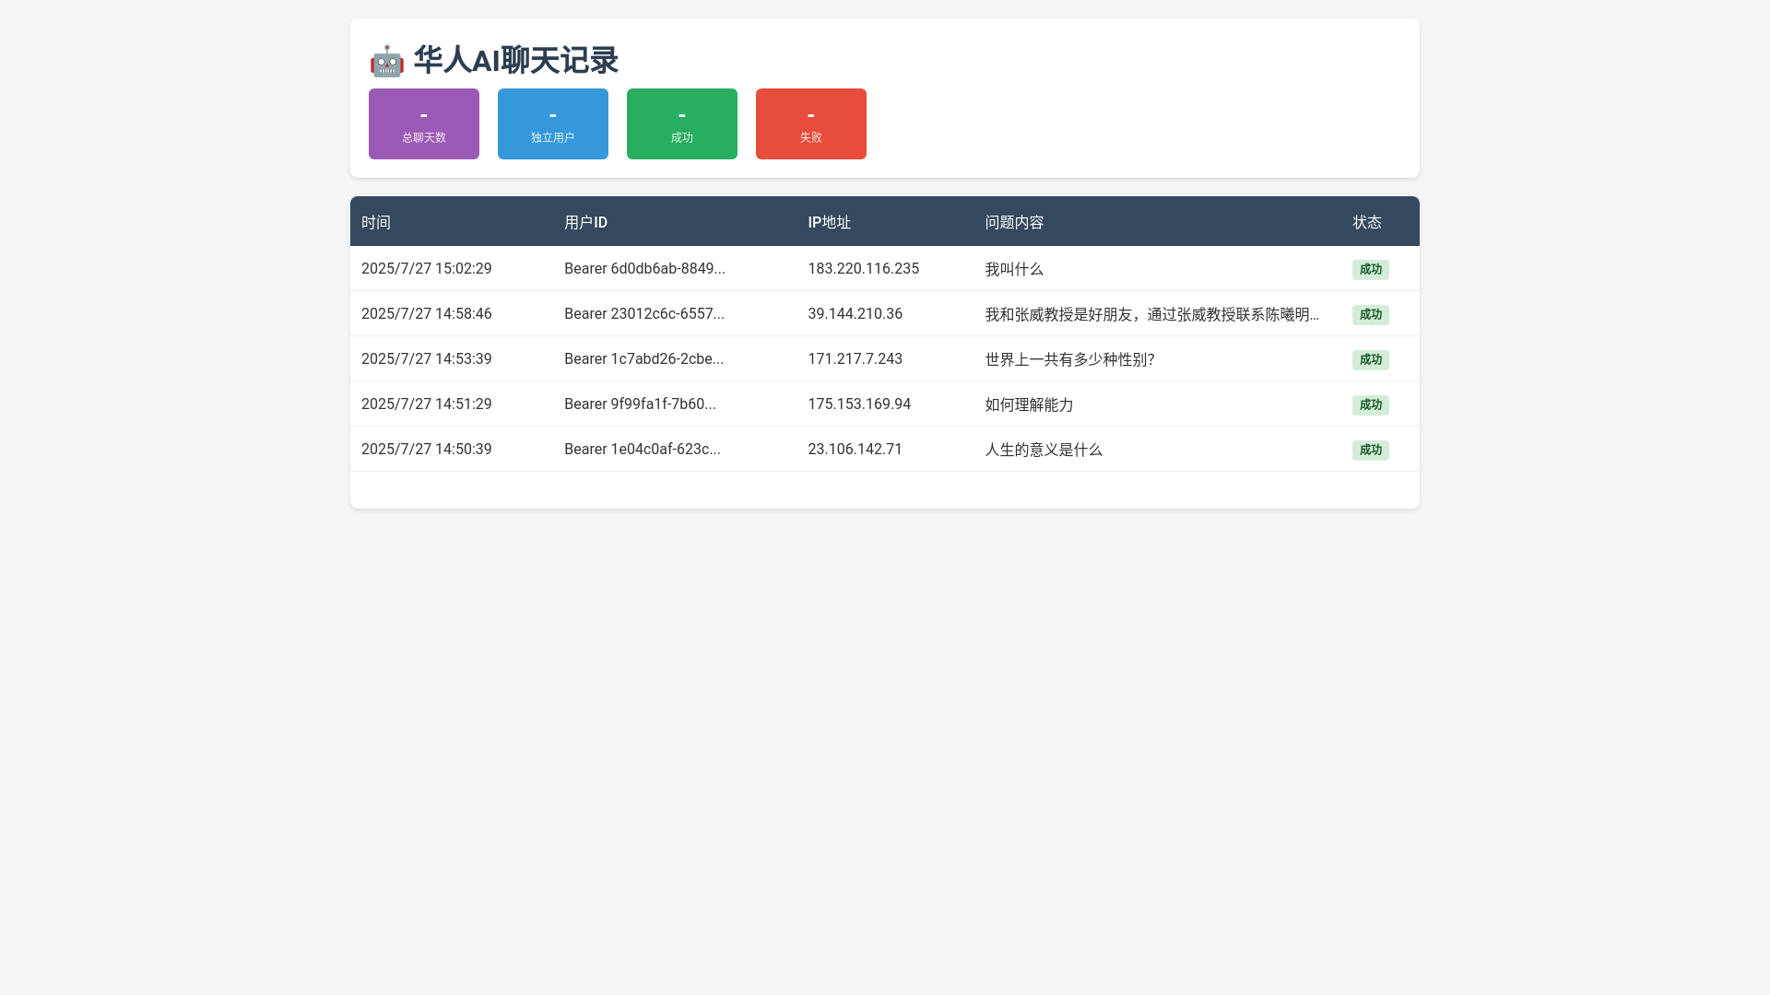Image resolution: width=1770 pixels, height=995 pixels.
Task: Select the blue 独立用户 stat card
Action: [553, 123]
